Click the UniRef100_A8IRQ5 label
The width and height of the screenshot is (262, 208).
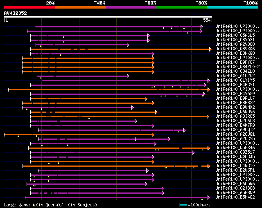(x=235, y=116)
